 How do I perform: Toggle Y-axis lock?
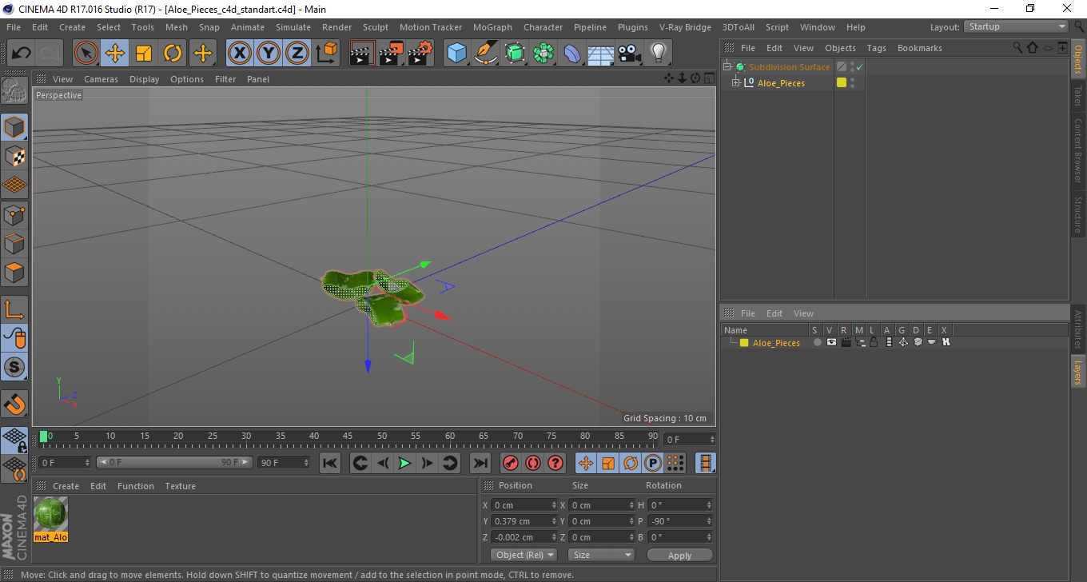(269, 54)
